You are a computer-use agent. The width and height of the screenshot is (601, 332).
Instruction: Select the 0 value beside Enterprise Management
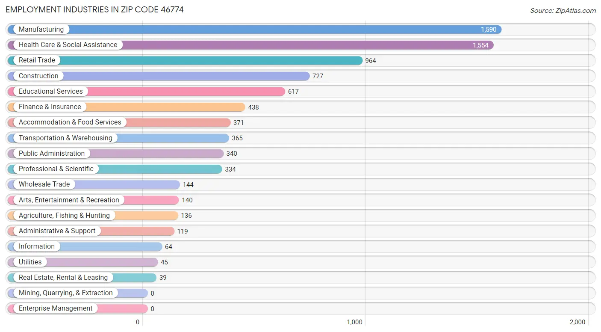point(152,309)
